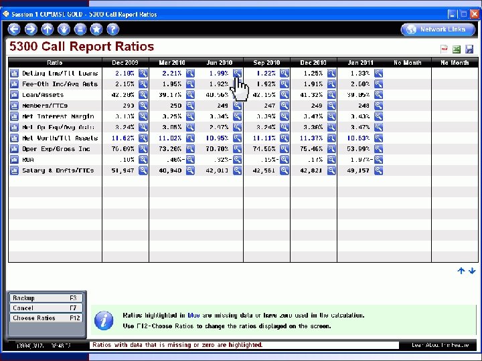Open graph icon for Net Worth/Ttl Assets row
Viewport: 482px width, 361px height.
pyautogui.click(x=14, y=138)
